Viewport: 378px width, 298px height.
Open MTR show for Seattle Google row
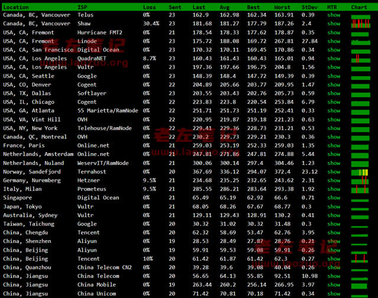pyautogui.click(x=334, y=76)
